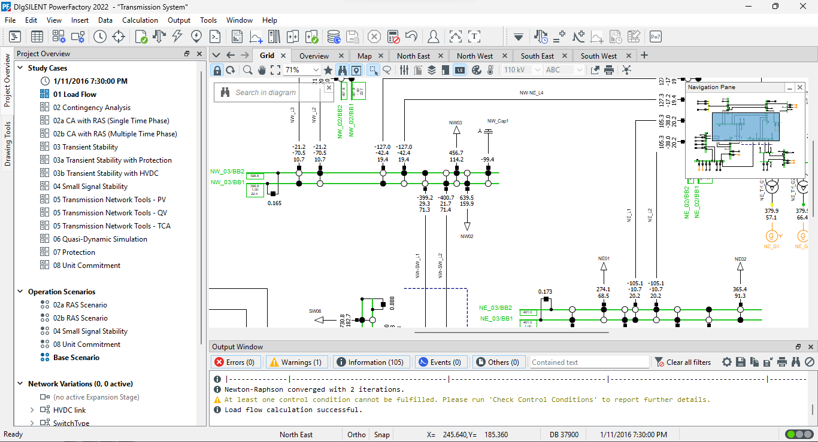Click the export diagram icon
This screenshot has width=818, height=442.
pyautogui.click(x=595, y=70)
